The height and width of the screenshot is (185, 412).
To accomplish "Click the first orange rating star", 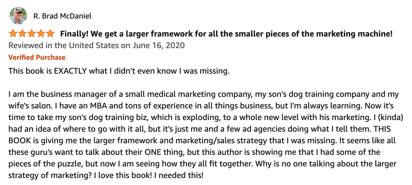I will 13,34.
